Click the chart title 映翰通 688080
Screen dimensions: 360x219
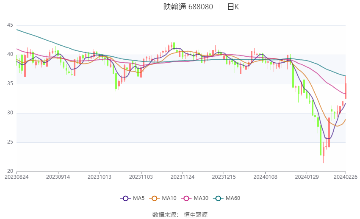[188, 7]
